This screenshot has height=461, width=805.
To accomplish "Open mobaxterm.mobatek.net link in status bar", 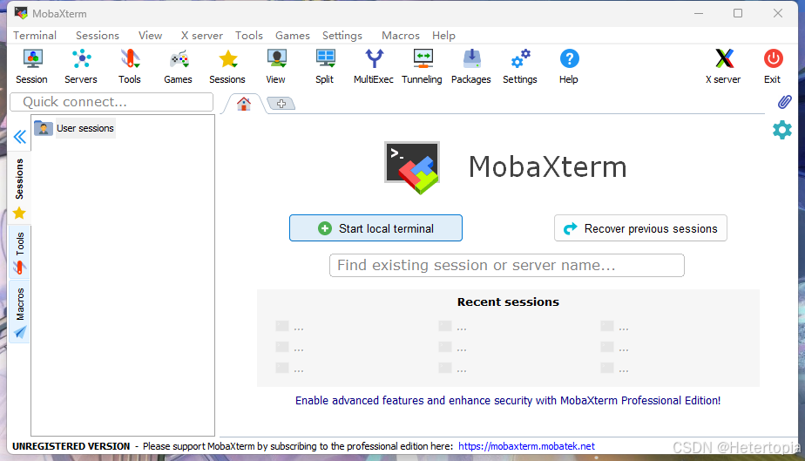I will (x=527, y=446).
